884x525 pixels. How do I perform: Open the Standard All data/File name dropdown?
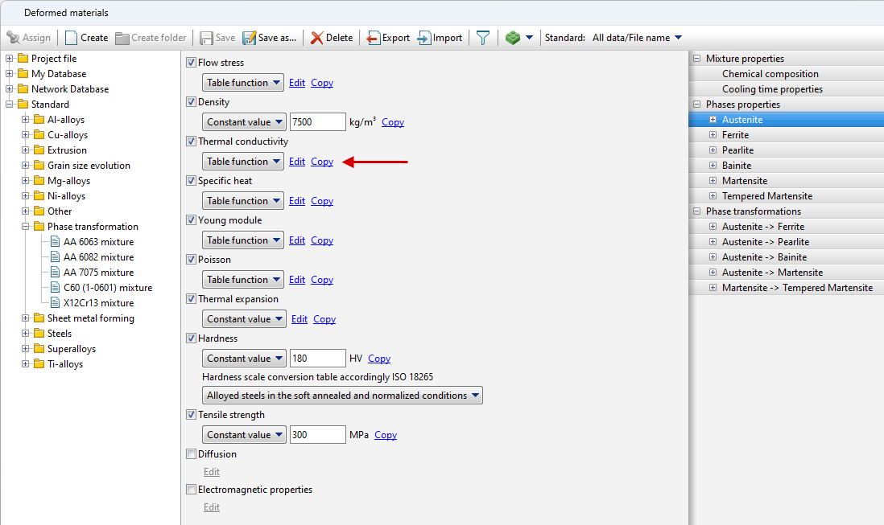point(637,38)
